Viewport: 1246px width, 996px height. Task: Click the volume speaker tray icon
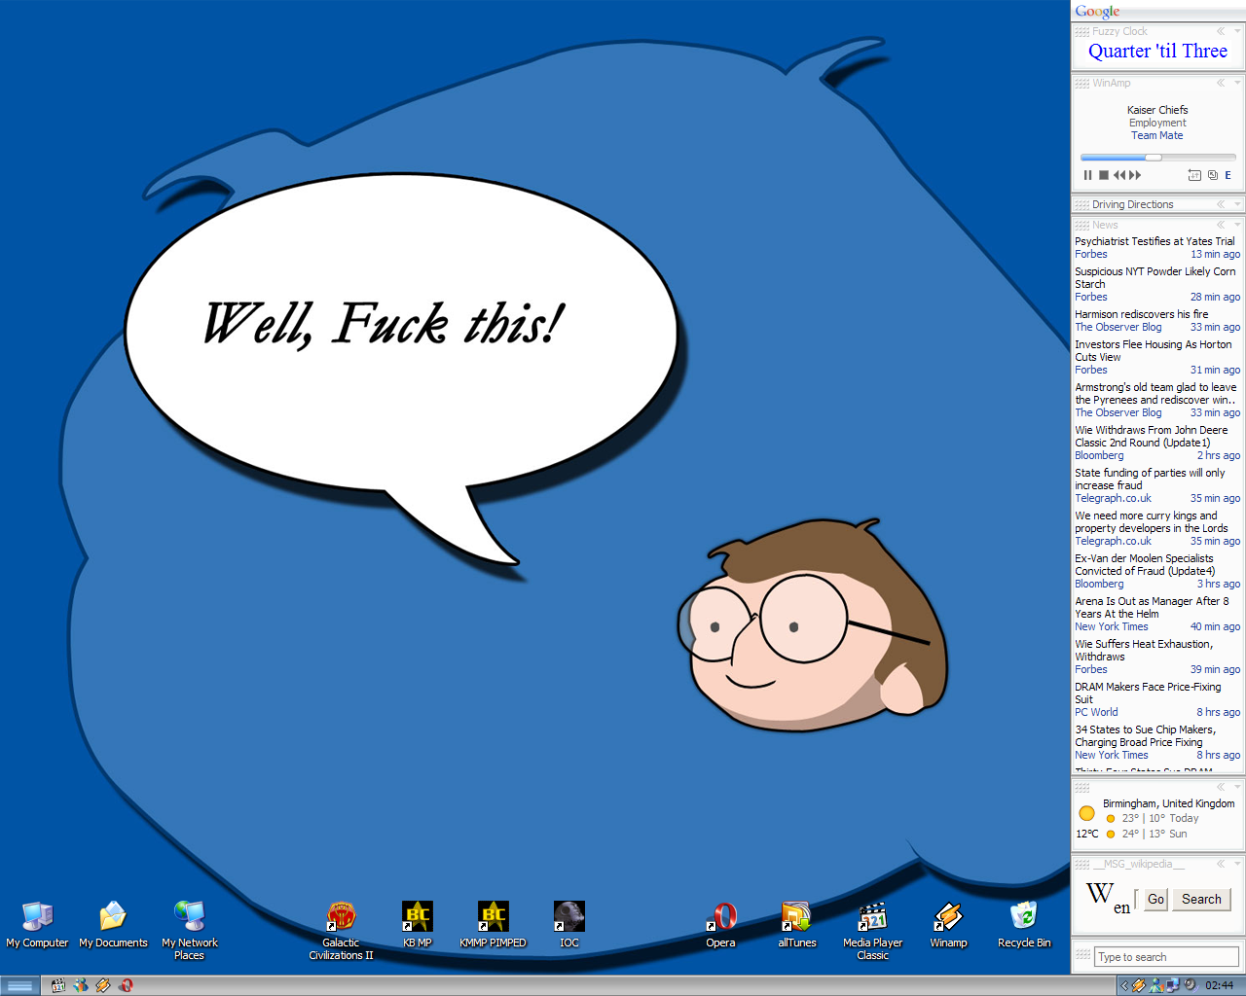[x=1190, y=985]
